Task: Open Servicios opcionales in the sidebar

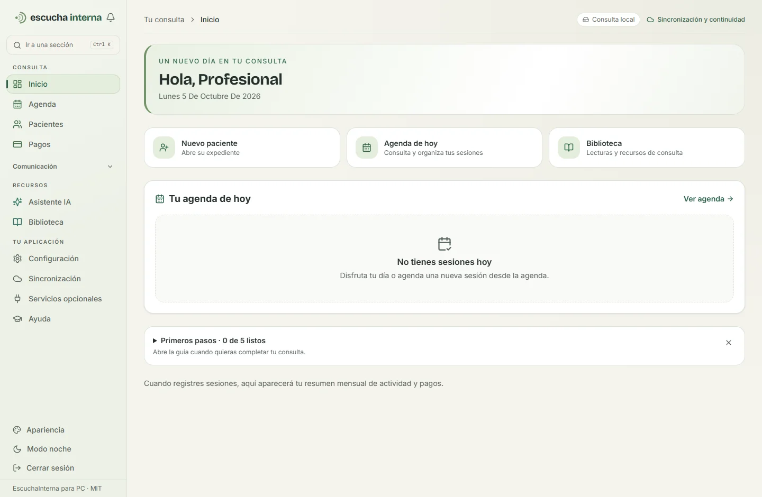Action: point(63,299)
